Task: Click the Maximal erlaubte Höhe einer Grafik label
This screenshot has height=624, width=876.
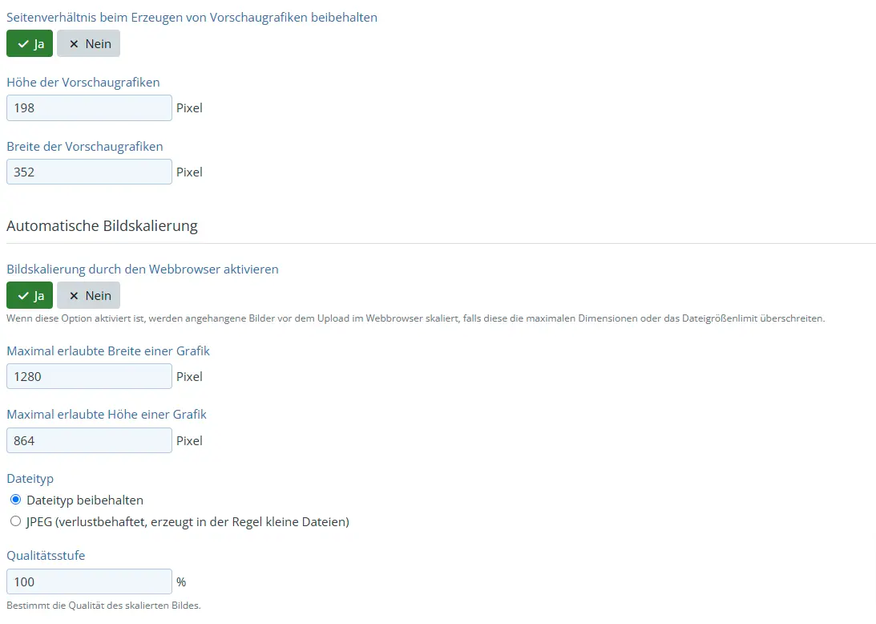Action: tap(107, 414)
